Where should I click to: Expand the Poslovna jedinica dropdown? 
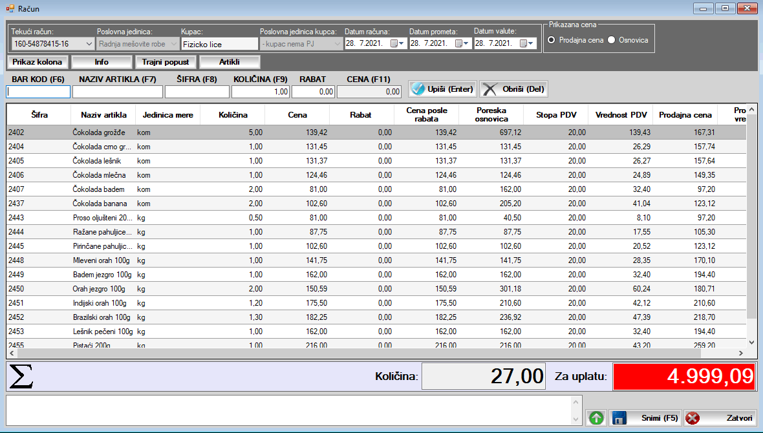(x=173, y=44)
